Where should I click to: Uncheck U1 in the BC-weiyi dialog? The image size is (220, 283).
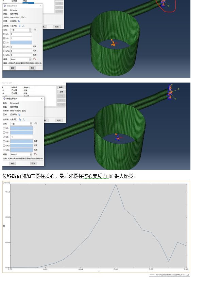pyautogui.click(x=4, y=34)
